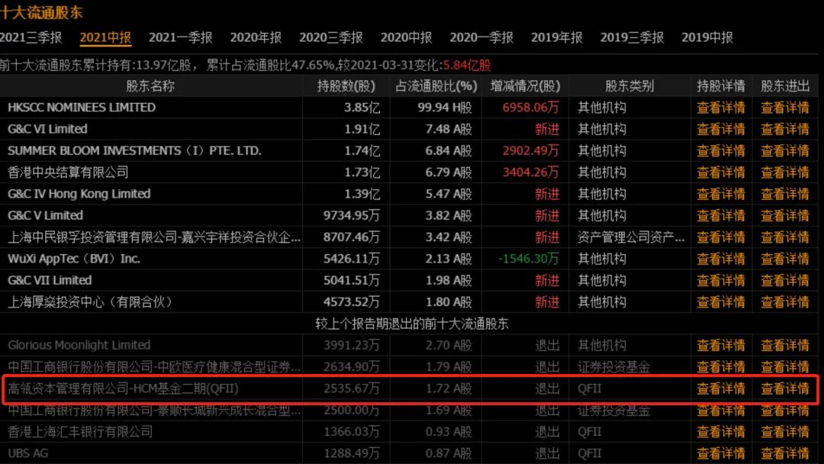Switch to the 2020年报 tab
The width and height of the screenshot is (824, 464).
pos(256,38)
